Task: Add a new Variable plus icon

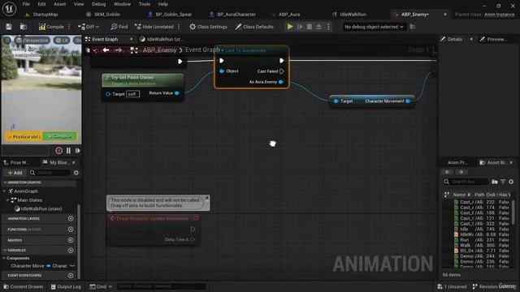Action: [71, 251]
